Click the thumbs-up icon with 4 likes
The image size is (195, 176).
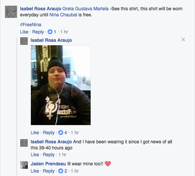[61, 133]
